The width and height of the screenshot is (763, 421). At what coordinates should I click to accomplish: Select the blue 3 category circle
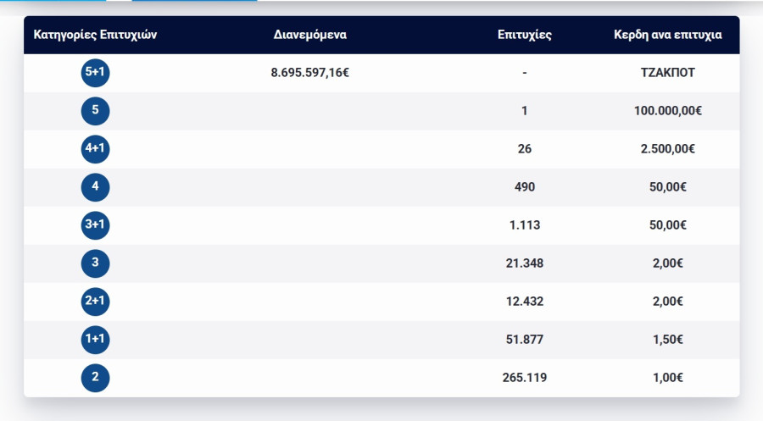(x=95, y=263)
